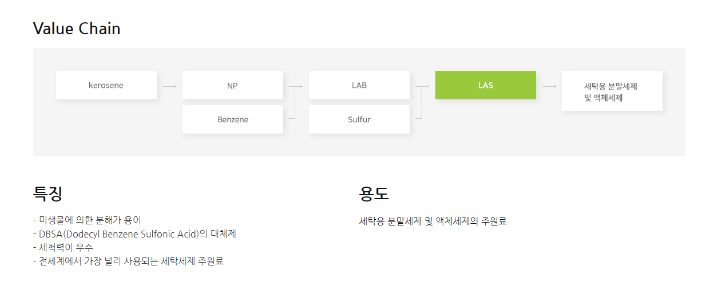Click the 세탁용 분말세제 및 액체세제 box
This screenshot has height=282, width=710.
(612, 91)
